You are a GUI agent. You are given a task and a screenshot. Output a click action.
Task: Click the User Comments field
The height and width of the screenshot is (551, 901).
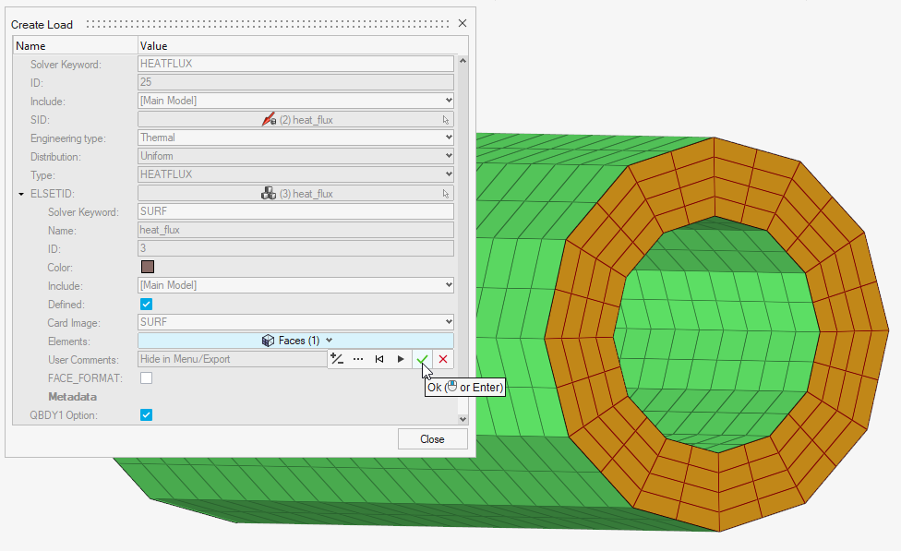pos(231,359)
